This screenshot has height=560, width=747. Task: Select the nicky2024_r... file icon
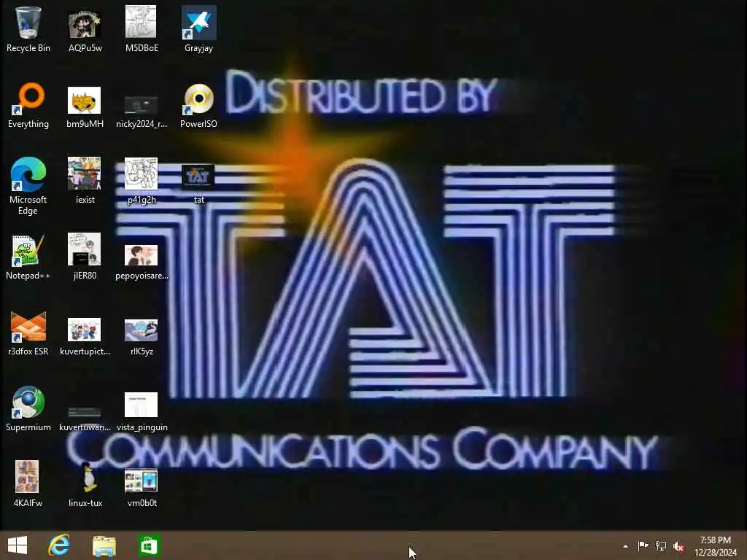[142, 111]
